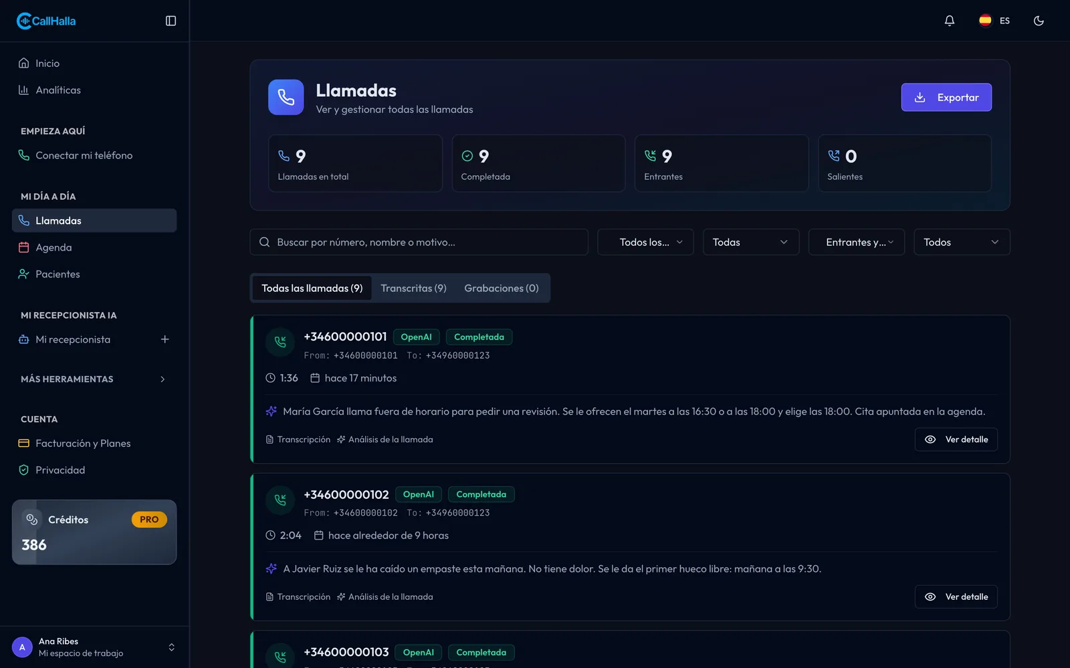Click the Entrantes stat card
The height and width of the screenshot is (668, 1070).
722,164
